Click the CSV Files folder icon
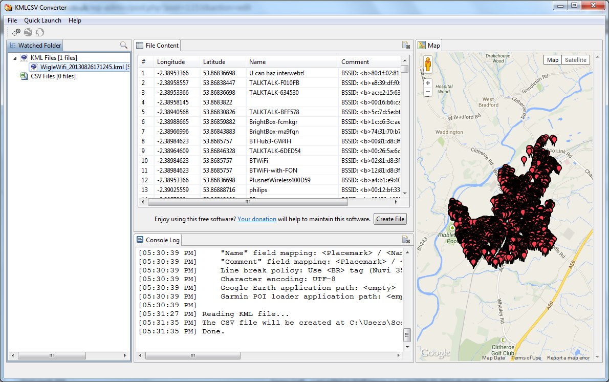This screenshot has height=382, width=609. tap(24, 76)
